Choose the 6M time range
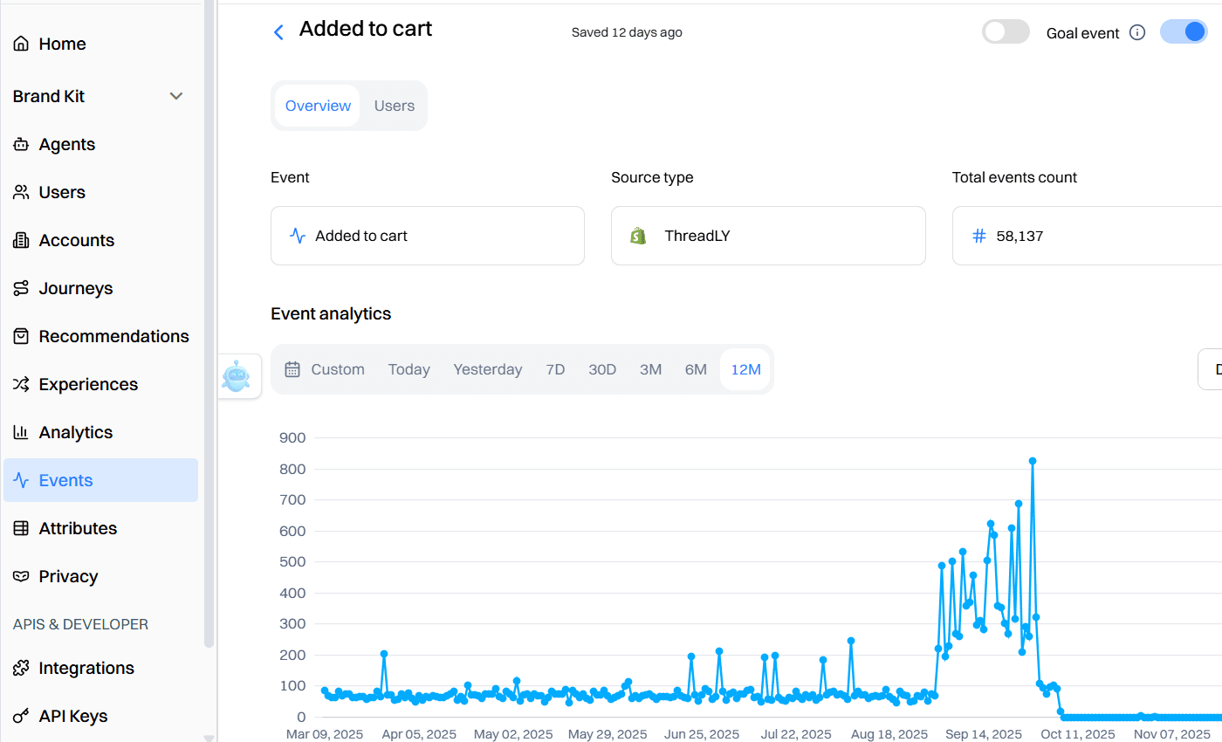1222x742 pixels. (695, 369)
